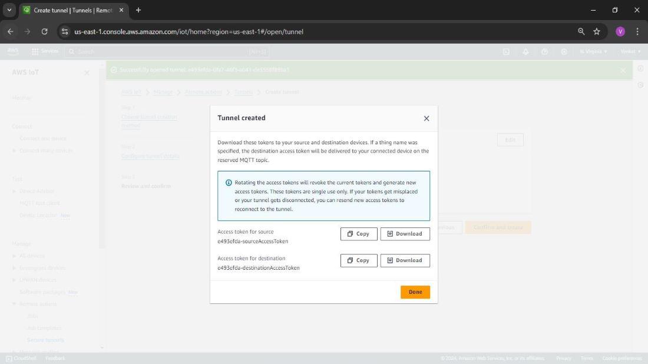Open the zoom magnifier icon in address bar

581,31
